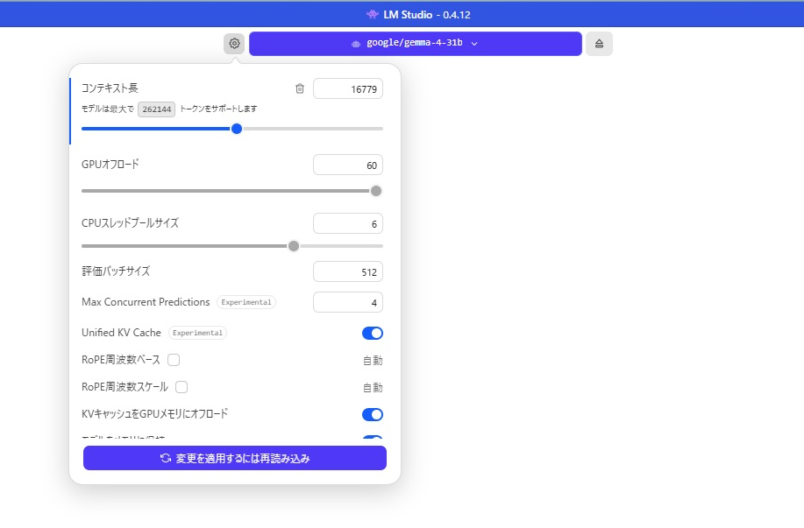Focus the context length field showing 16779

tap(348, 88)
